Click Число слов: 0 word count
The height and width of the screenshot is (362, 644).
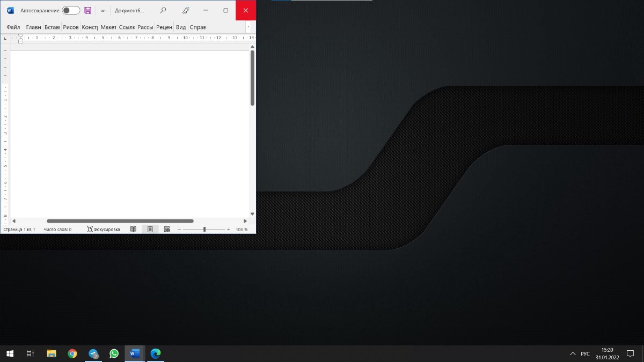(x=57, y=229)
